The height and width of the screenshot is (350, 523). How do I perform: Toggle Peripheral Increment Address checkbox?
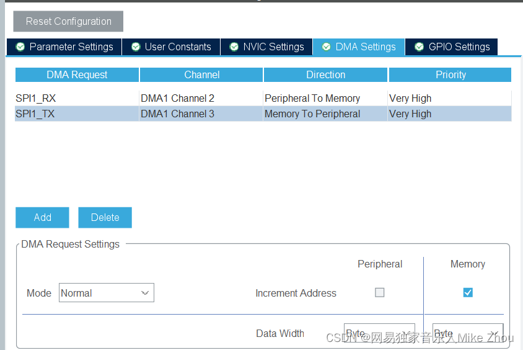[380, 292]
